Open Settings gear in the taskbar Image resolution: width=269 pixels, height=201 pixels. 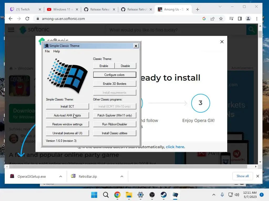point(141,195)
